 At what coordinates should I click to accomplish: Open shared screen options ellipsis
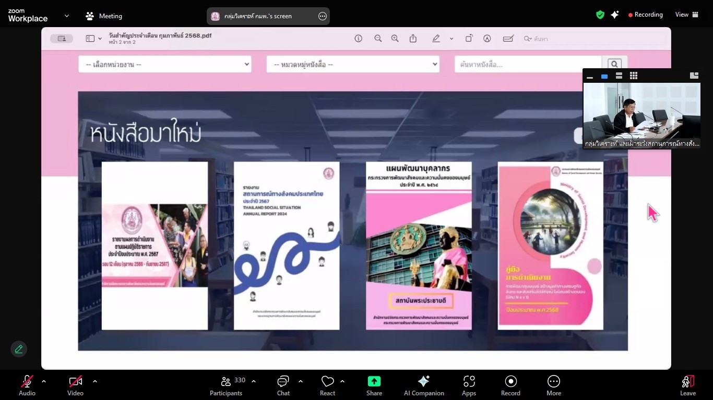click(323, 16)
